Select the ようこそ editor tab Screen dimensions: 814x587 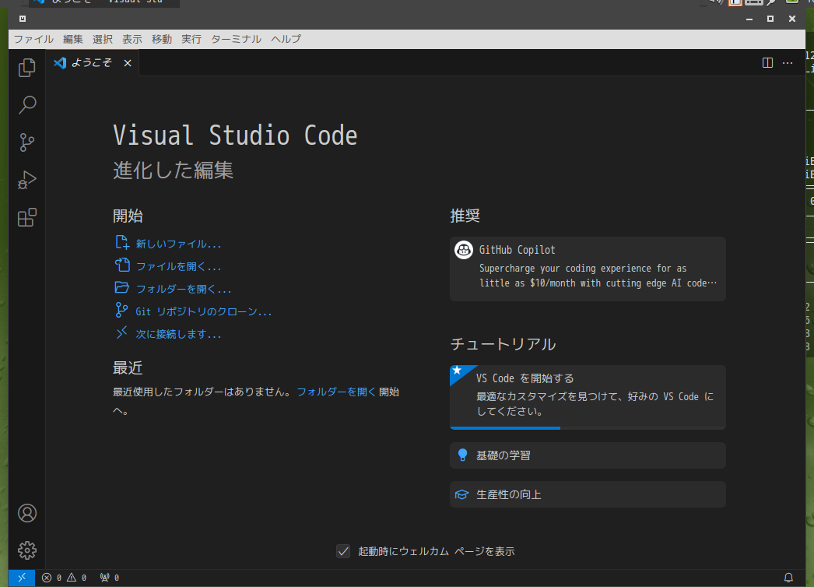pyautogui.click(x=93, y=63)
